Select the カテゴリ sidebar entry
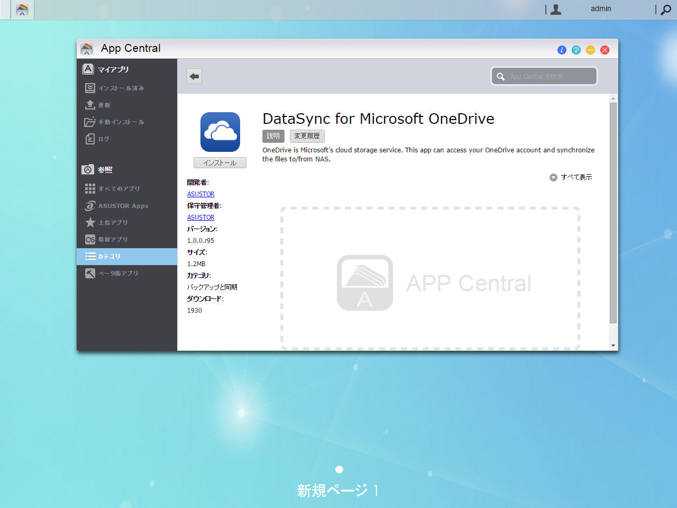Image resolution: width=677 pixels, height=508 pixels. point(127,256)
